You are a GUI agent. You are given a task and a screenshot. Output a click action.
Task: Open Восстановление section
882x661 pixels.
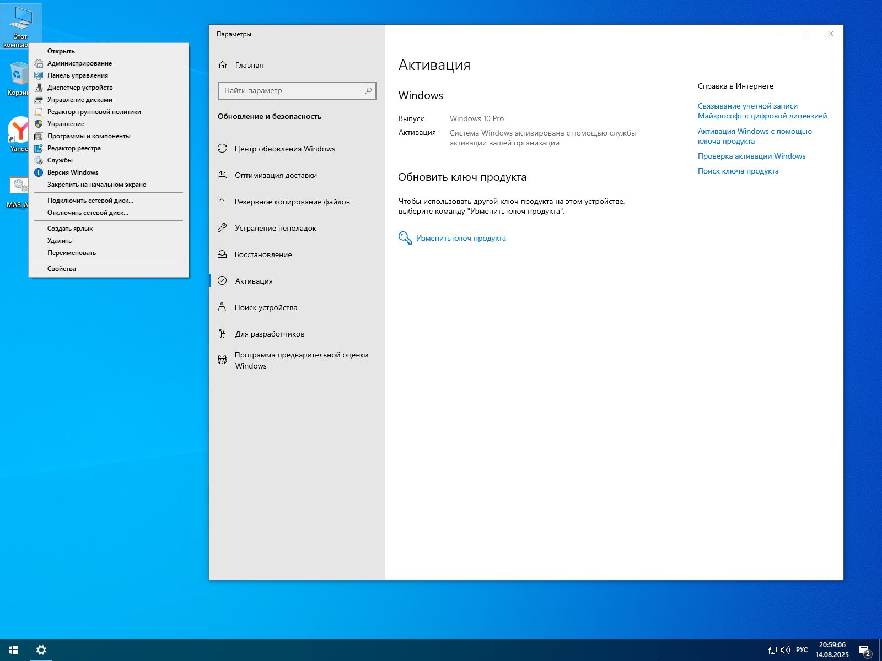297,254
